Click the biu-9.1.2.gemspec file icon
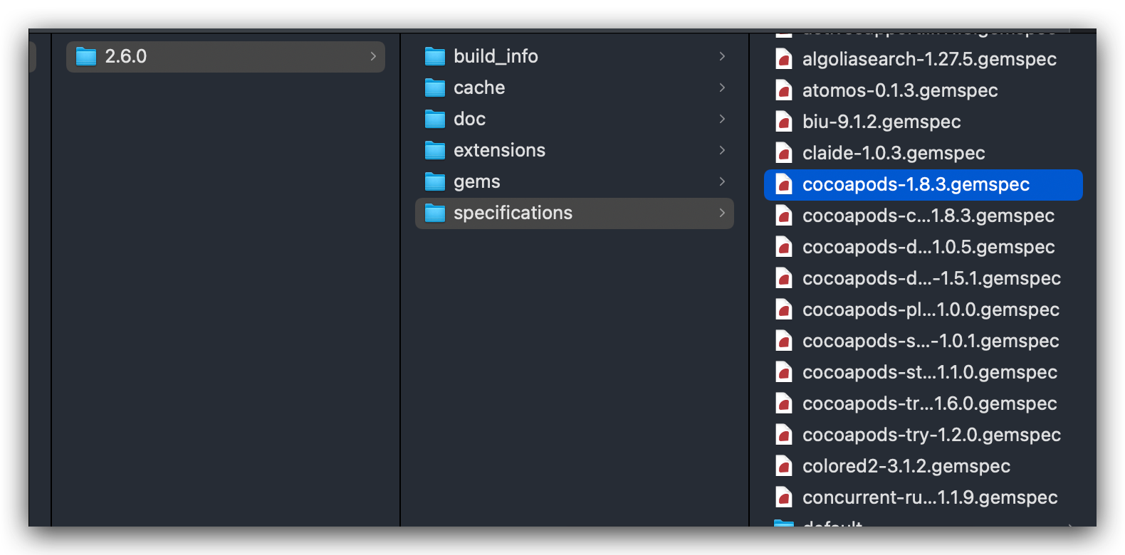Image resolution: width=1125 pixels, height=555 pixels. click(784, 122)
